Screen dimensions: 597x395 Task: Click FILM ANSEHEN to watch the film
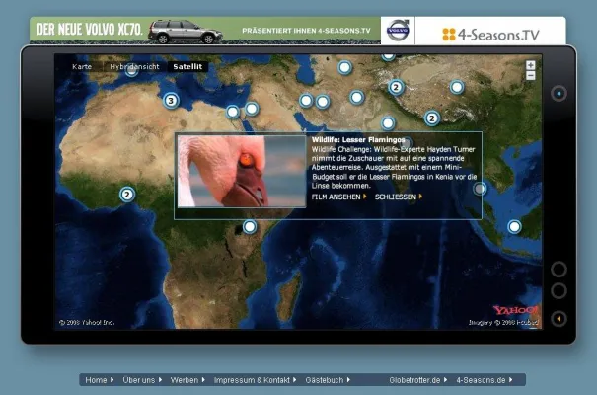point(338,197)
